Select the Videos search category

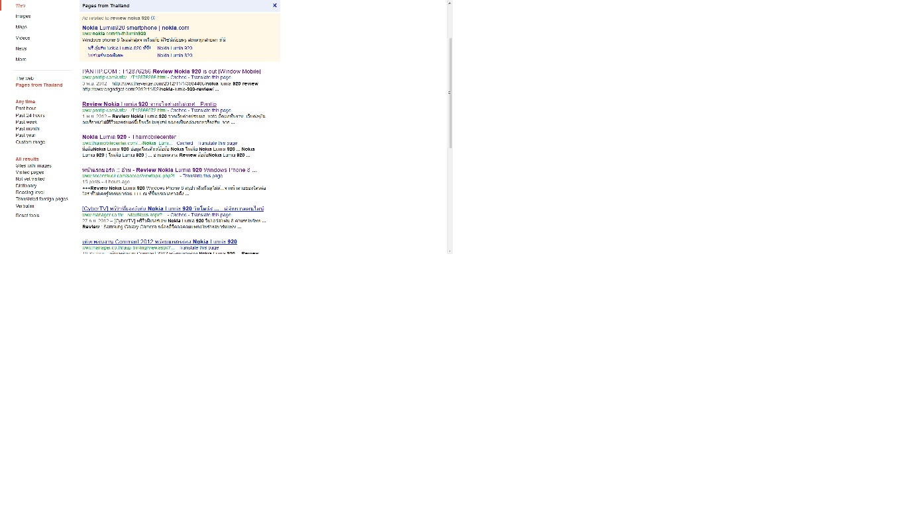click(x=23, y=38)
